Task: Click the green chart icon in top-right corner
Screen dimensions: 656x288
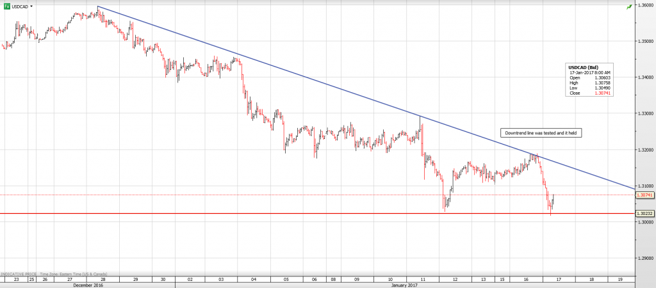Action: (x=628, y=6)
